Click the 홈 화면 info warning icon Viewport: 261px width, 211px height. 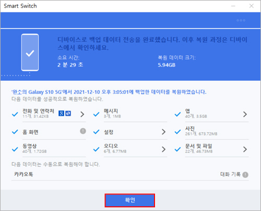[83, 131]
